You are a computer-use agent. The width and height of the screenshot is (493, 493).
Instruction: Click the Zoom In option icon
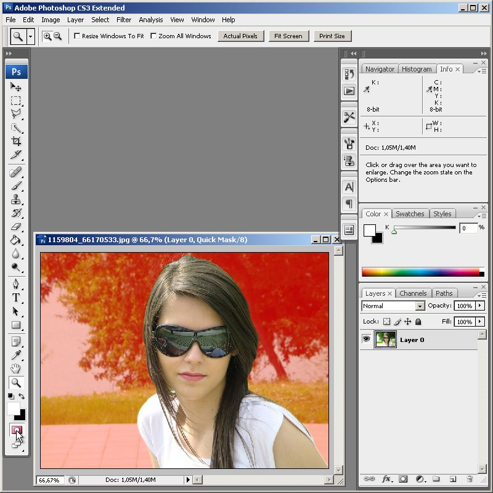click(x=47, y=36)
